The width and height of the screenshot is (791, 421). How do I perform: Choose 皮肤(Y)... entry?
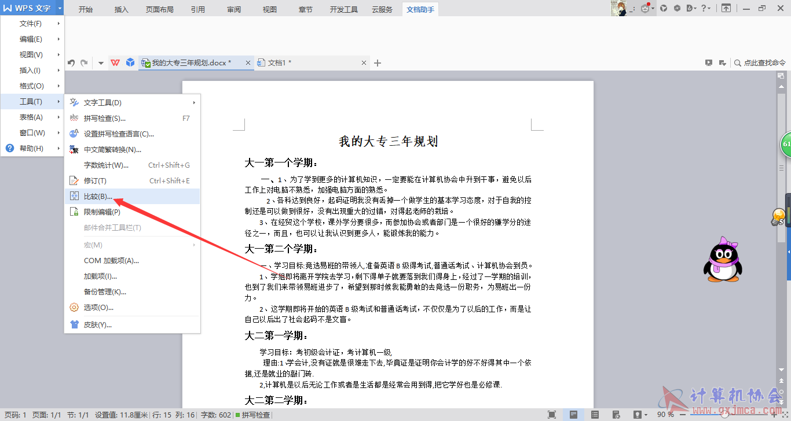[132, 325]
